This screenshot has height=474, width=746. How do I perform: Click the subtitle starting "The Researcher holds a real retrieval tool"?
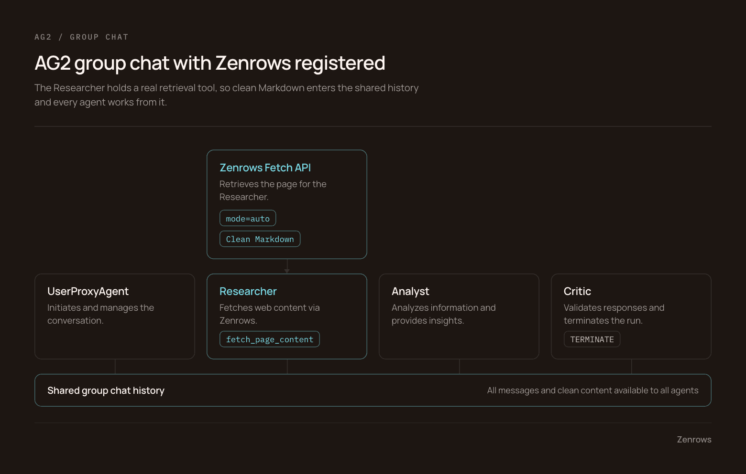point(227,95)
